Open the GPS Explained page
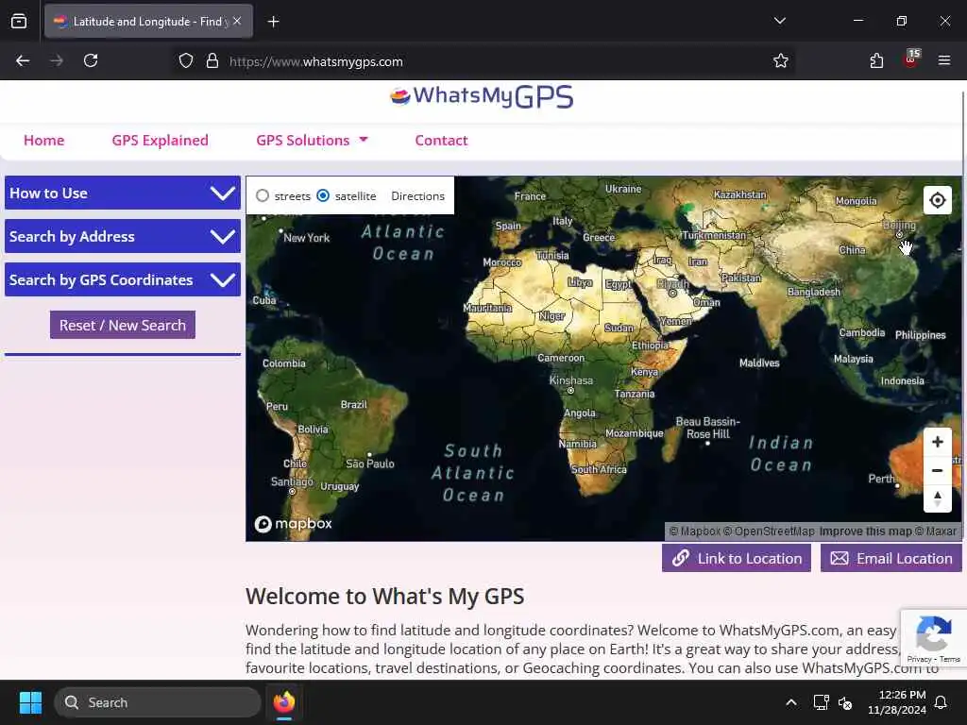The image size is (967, 725). [161, 140]
